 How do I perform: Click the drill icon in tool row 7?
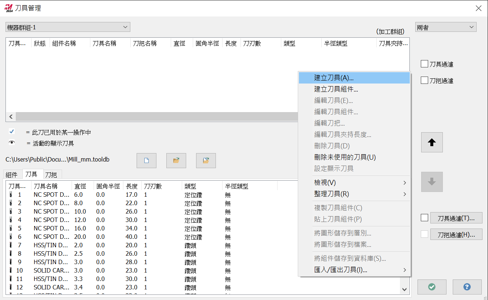[x=11, y=245]
